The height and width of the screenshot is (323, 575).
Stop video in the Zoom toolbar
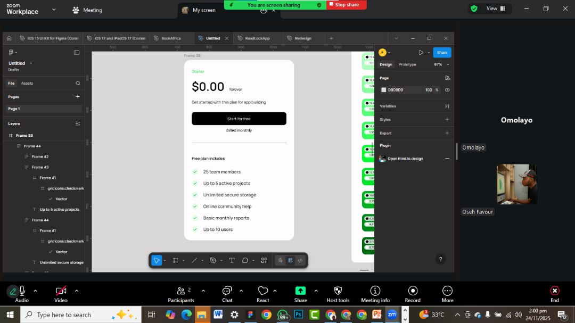pyautogui.click(x=60, y=292)
